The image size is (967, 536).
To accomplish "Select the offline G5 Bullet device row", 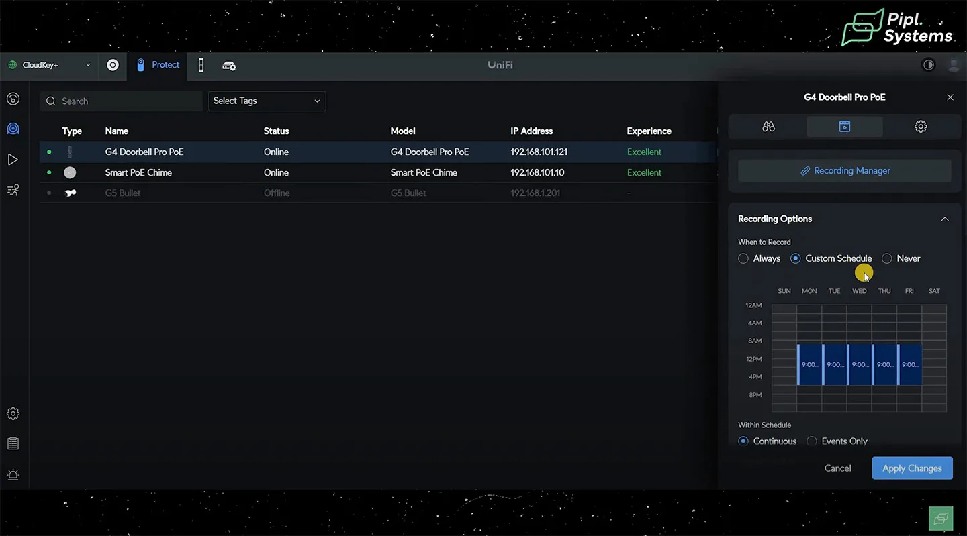I will point(378,193).
